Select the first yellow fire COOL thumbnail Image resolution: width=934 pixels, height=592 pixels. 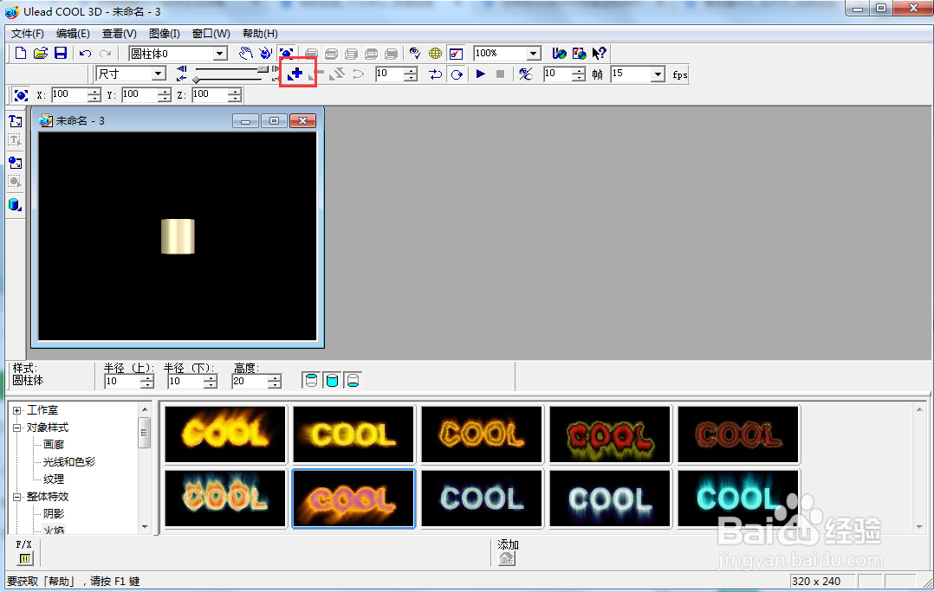[x=225, y=434]
